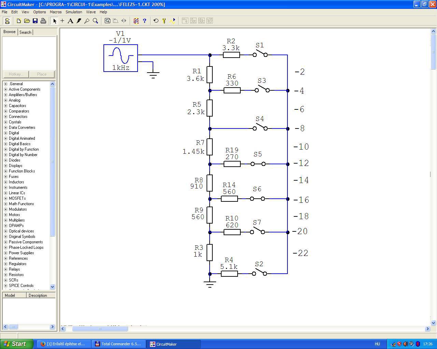Save the circuit with the floppy disk icon

(35, 21)
